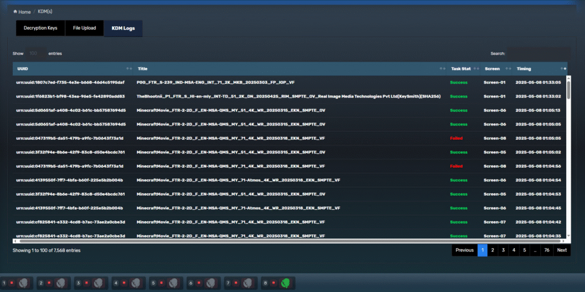Jump to page 76 in pagination
The height and width of the screenshot is (292, 585).
[547, 250]
